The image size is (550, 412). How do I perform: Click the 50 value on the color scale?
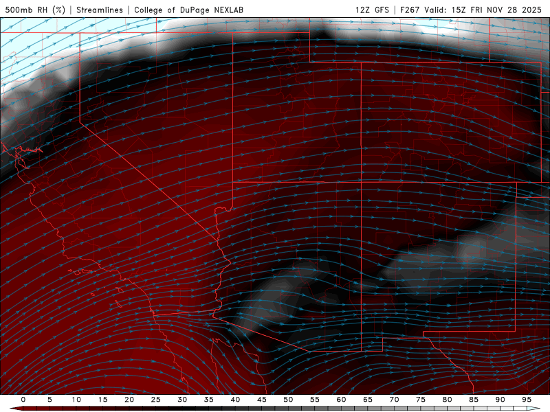point(288,400)
